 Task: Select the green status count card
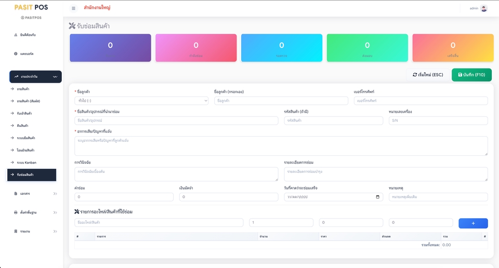[x=367, y=48]
